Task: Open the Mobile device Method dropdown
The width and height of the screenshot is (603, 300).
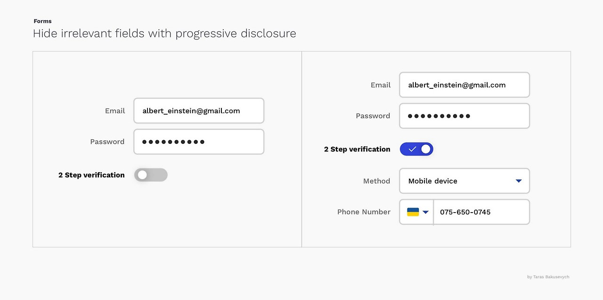Action: (464, 181)
